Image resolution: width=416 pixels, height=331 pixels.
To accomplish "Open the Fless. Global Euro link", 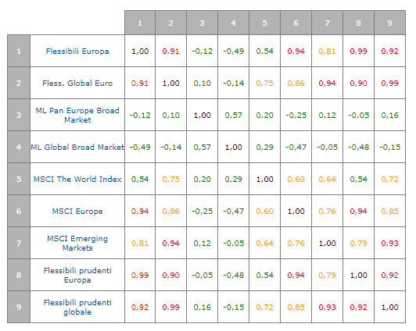I will [77, 84].
